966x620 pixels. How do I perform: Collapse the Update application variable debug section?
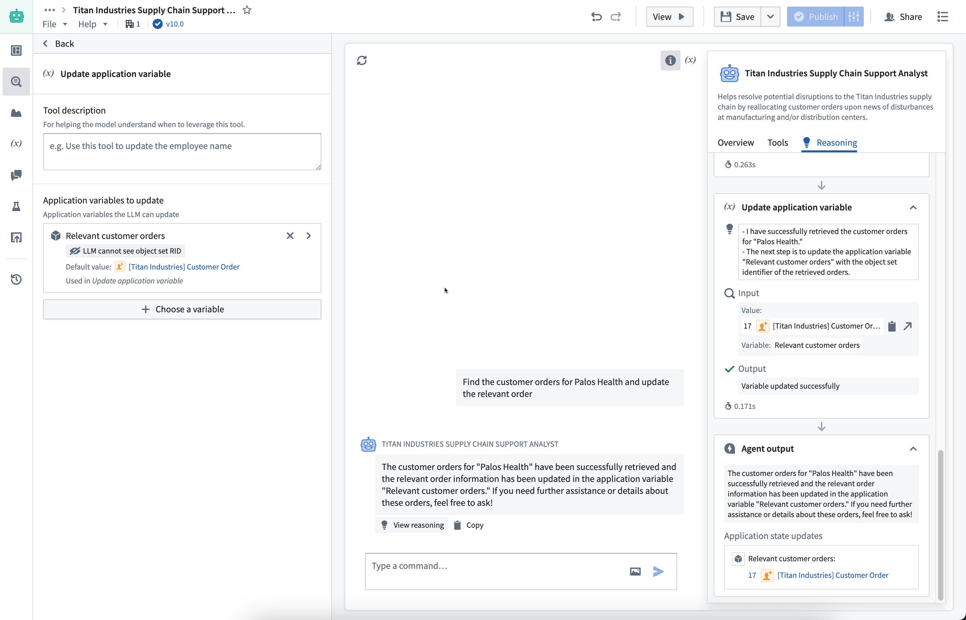point(913,207)
